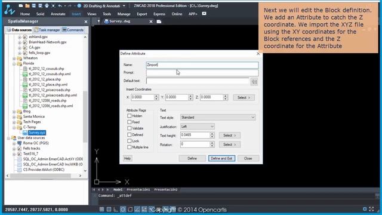Click the Roma OC (PGIS) database icon
Viewport: 382px width, 215px height.
point(20,143)
